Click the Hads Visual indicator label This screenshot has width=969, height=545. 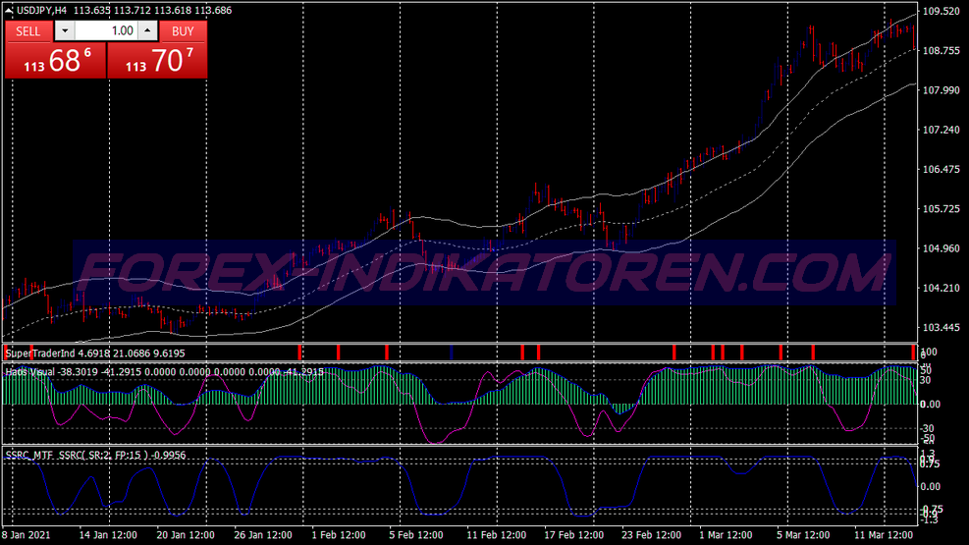[x=29, y=372]
